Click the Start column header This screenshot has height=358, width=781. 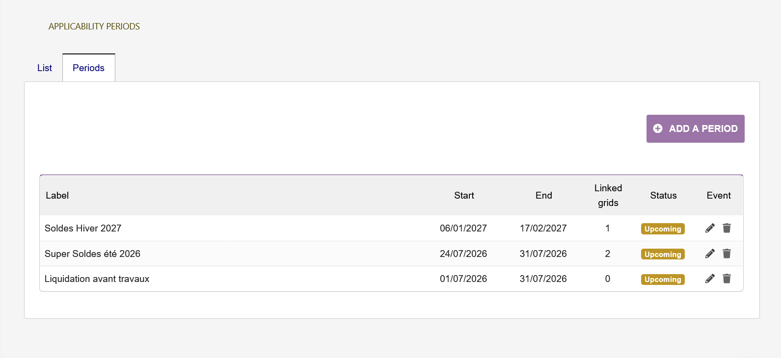[x=464, y=196]
